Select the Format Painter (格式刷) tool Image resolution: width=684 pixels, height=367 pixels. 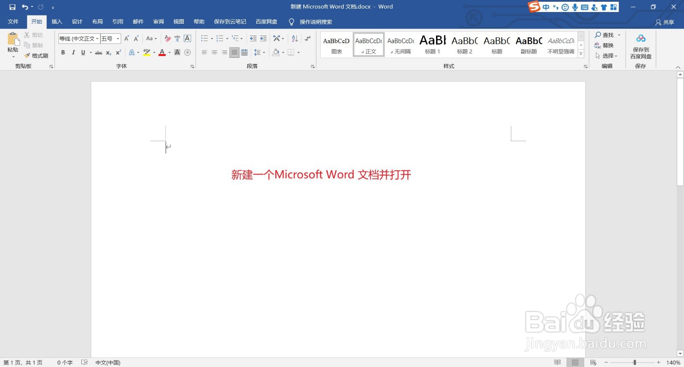coord(36,56)
